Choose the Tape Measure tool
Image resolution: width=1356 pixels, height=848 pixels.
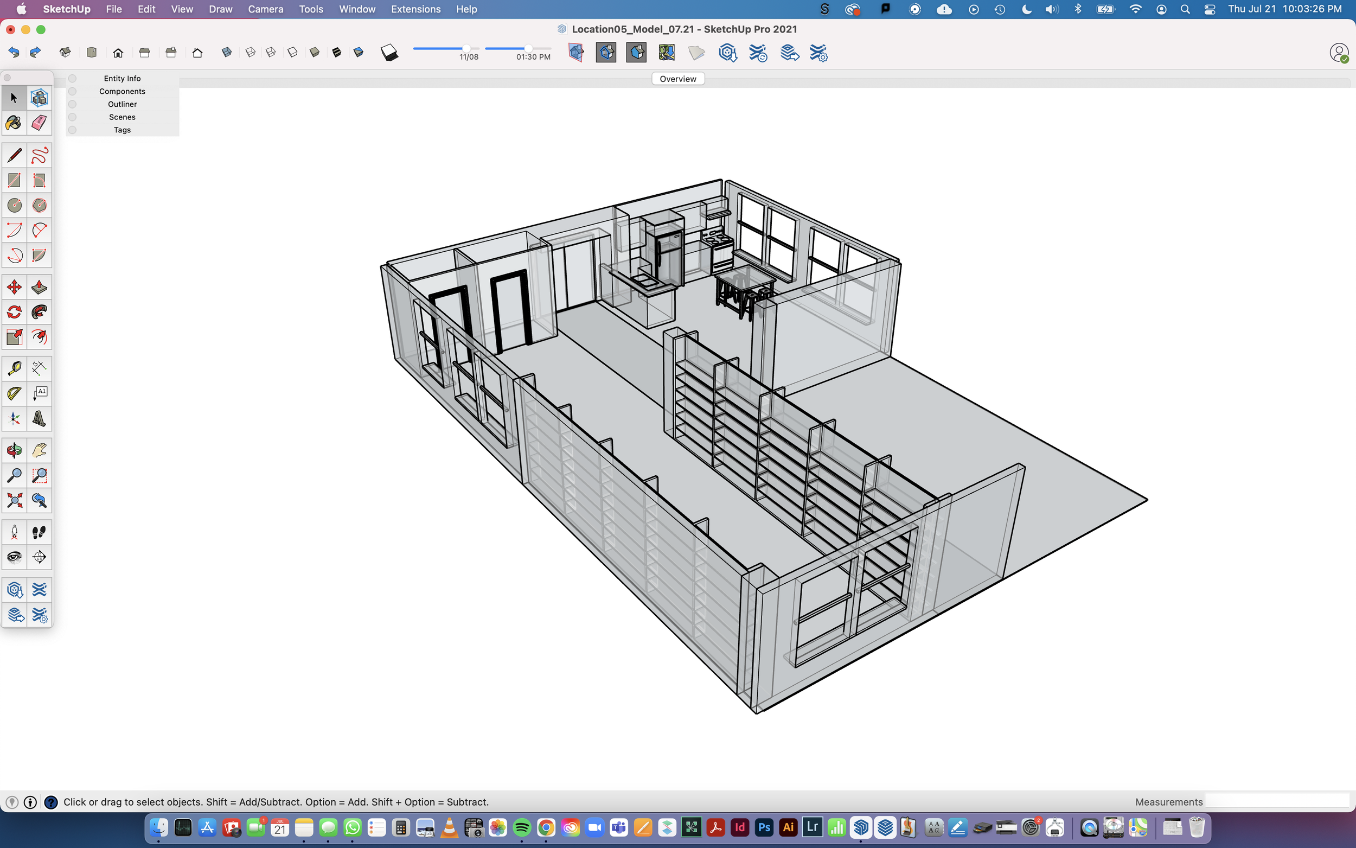14,368
